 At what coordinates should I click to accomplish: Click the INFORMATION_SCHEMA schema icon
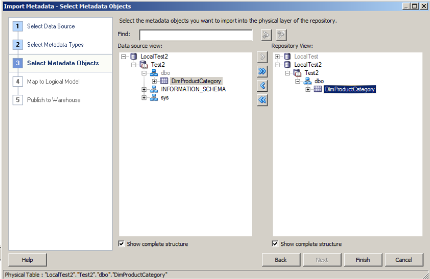[x=154, y=89]
